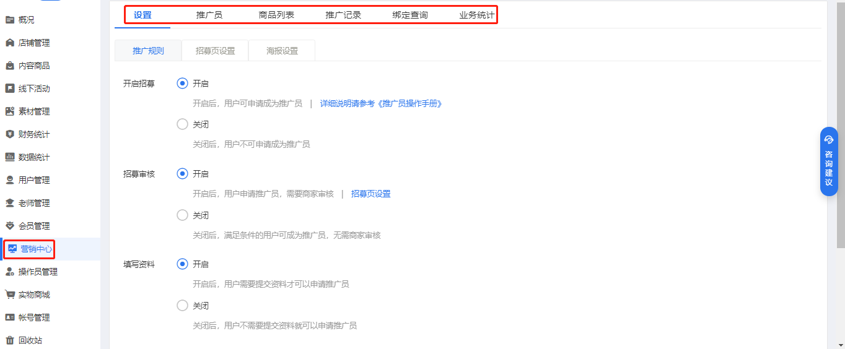Open the 绑定查询 tab
Image resolution: width=845 pixels, height=349 pixels.
click(410, 15)
